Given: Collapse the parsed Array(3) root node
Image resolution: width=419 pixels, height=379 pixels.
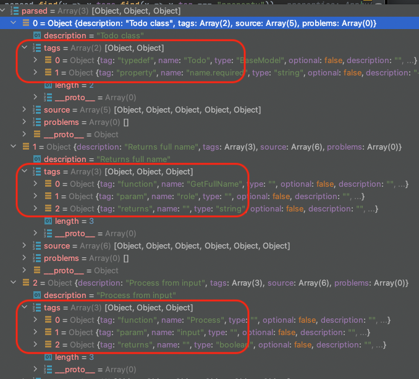Looking at the screenshot, I should (x=2, y=11).
